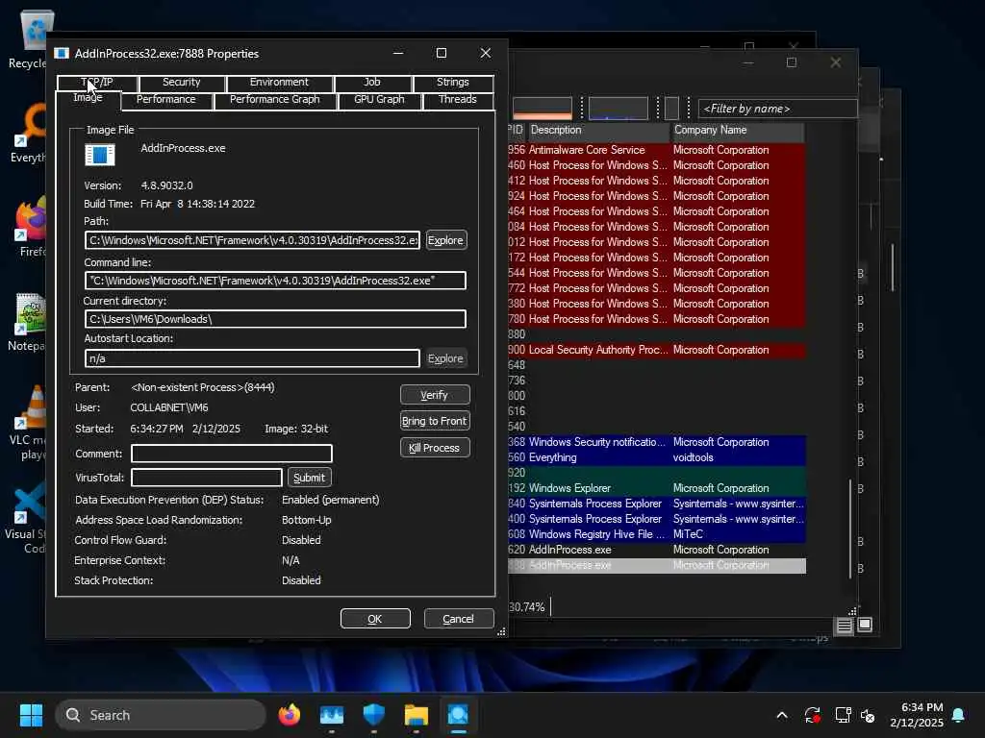The image size is (985, 738).
Task: Cancel the Properties dialog
Action: tap(459, 619)
